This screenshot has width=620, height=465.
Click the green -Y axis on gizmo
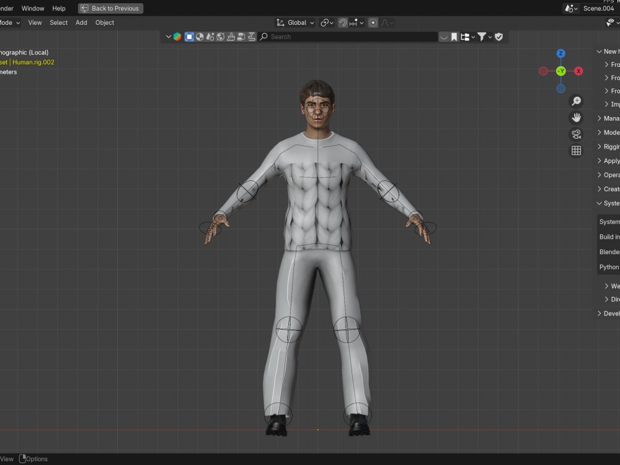click(x=560, y=71)
